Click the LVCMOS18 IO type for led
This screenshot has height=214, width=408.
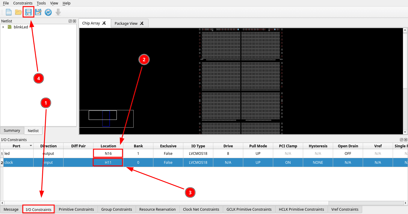click(198, 153)
